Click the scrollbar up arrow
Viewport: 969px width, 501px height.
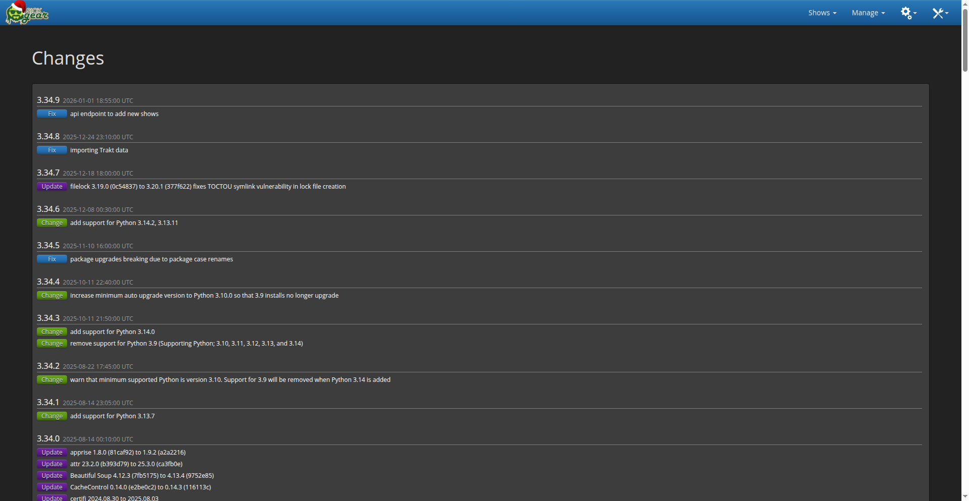tap(965, 4)
